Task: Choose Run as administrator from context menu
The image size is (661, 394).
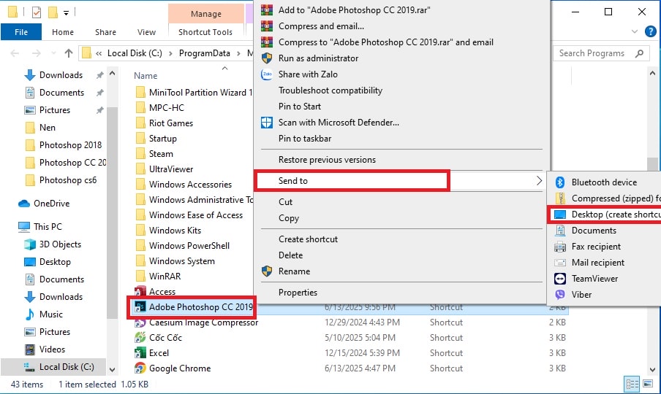Action: [x=318, y=58]
